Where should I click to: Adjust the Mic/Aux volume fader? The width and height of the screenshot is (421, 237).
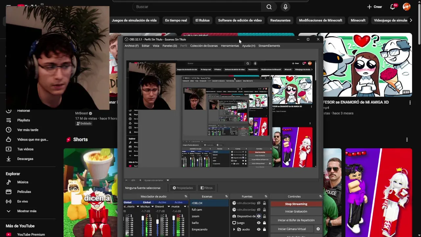point(143,218)
